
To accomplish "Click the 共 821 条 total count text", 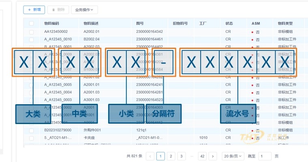I will pos(135,156).
